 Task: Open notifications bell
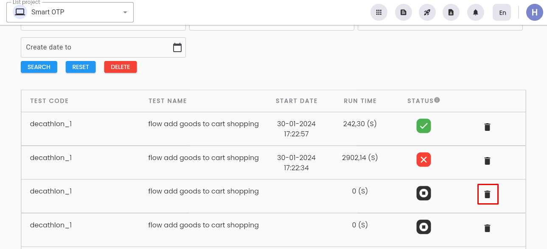tap(476, 12)
